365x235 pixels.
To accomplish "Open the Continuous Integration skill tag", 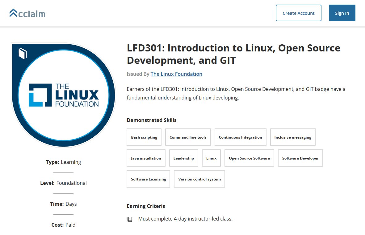I will point(240,137).
